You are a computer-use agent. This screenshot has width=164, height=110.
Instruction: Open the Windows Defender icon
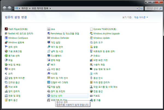(49, 38)
